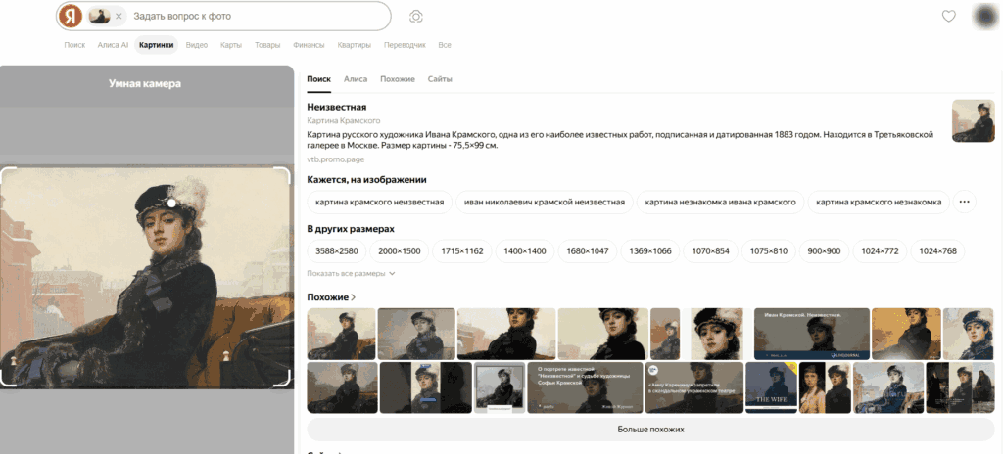
Task: Click 'картина незнакомка ивана крамского' chip
Action: point(720,203)
